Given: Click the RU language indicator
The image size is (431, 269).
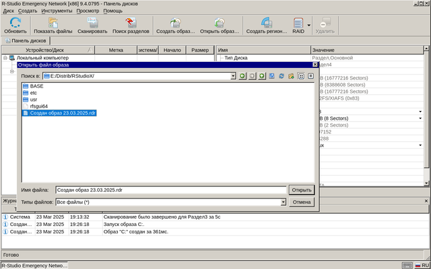Looking at the screenshot, I should (x=422, y=266).
